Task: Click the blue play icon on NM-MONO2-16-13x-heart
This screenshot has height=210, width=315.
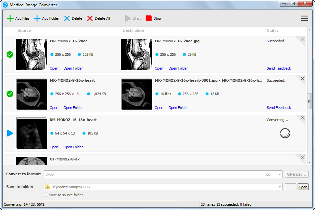Action: pos(10,133)
